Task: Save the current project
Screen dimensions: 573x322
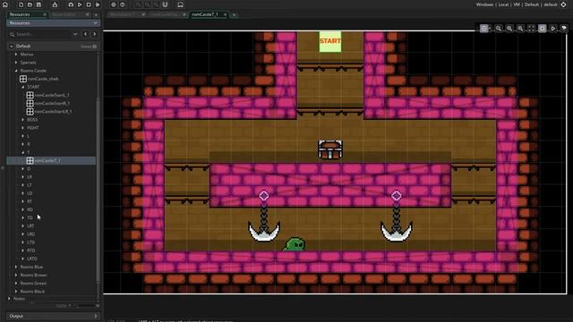Action: coord(38,4)
